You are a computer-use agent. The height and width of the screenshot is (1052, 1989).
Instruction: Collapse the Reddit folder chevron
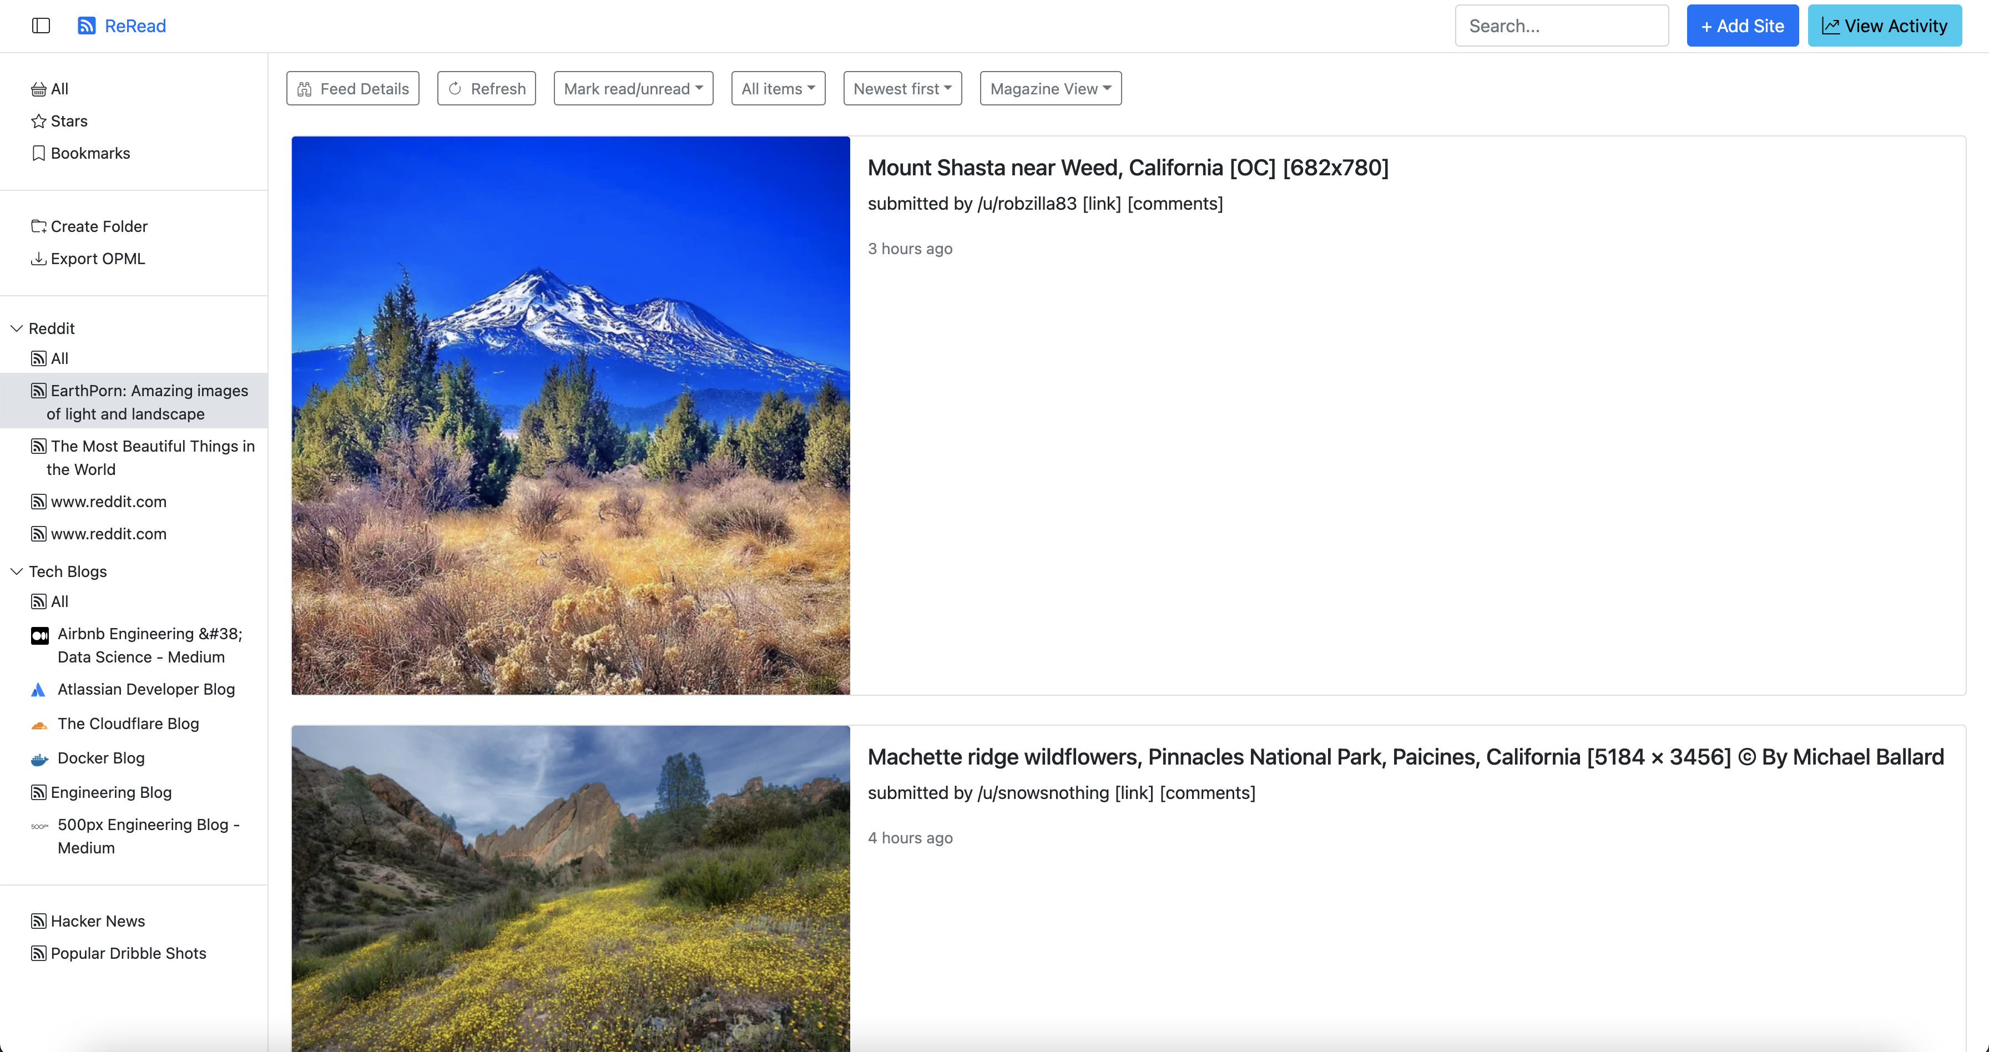(16, 329)
